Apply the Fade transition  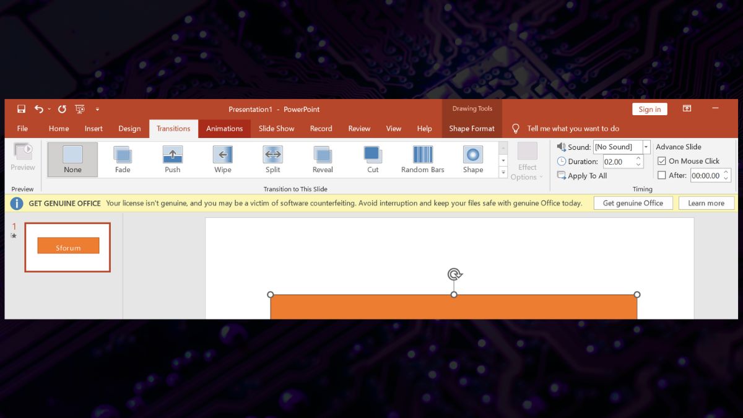123,160
